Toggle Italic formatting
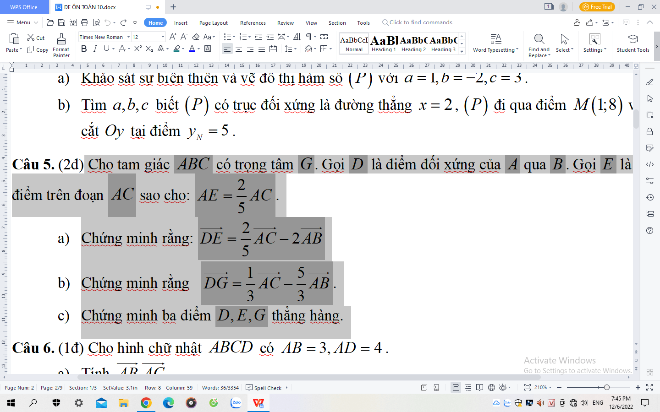 pyautogui.click(x=95, y=49)
